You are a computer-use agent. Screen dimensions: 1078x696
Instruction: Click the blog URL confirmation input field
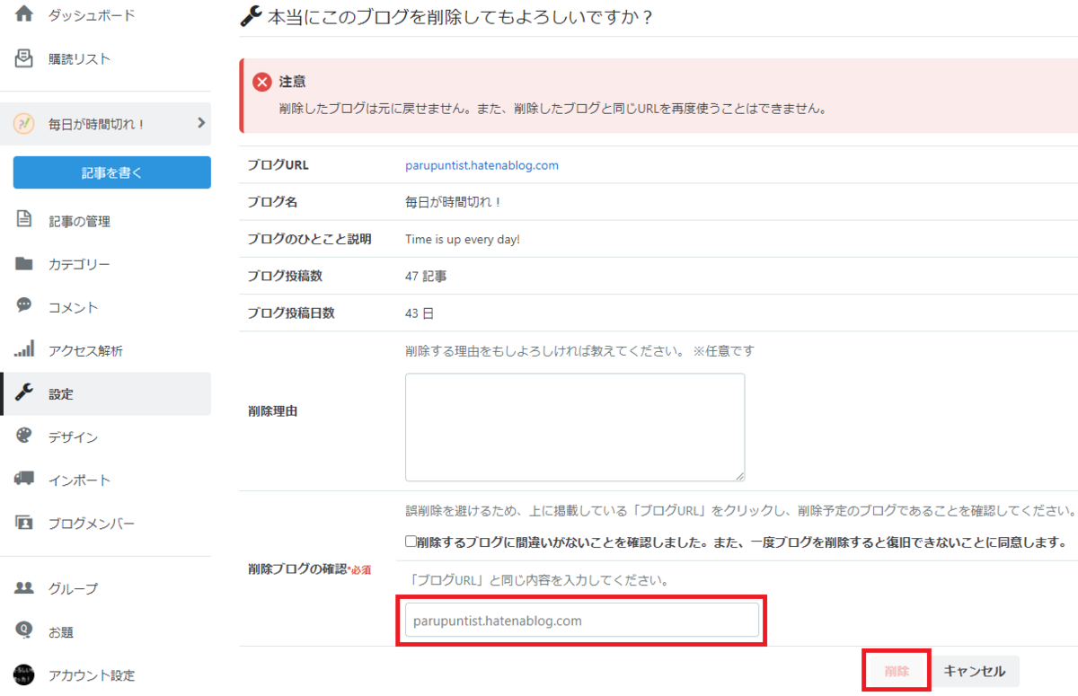point(582,620)
